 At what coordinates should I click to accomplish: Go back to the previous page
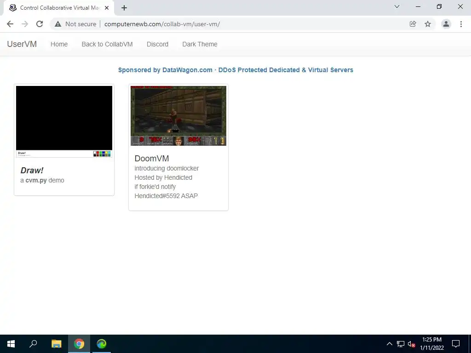point(10,24)
